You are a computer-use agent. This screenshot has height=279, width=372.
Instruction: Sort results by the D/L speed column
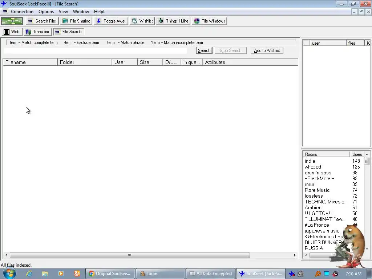[172, 62]
